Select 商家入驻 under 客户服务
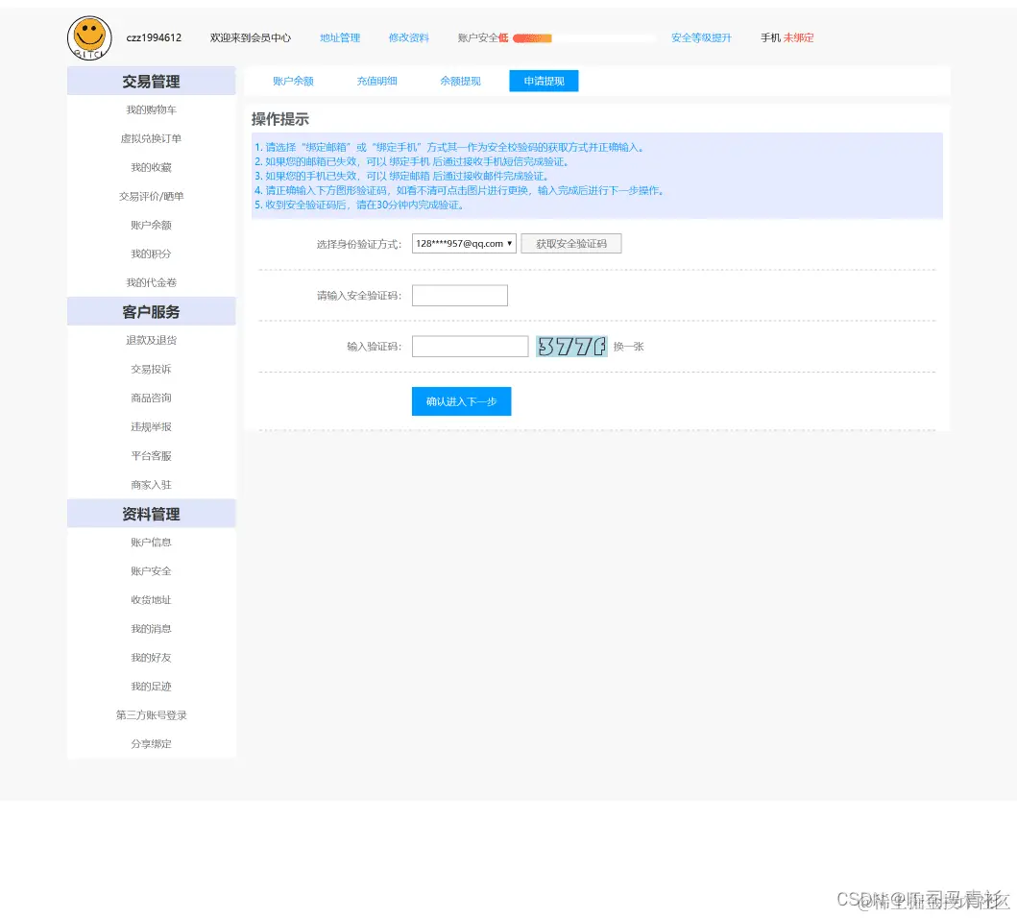Viewport: 1017px width, 918px height. click(x=150, y=484)
